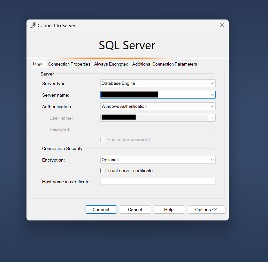Toggle the Remember password checkbox
Screen dimensions: 268x262
103,139
